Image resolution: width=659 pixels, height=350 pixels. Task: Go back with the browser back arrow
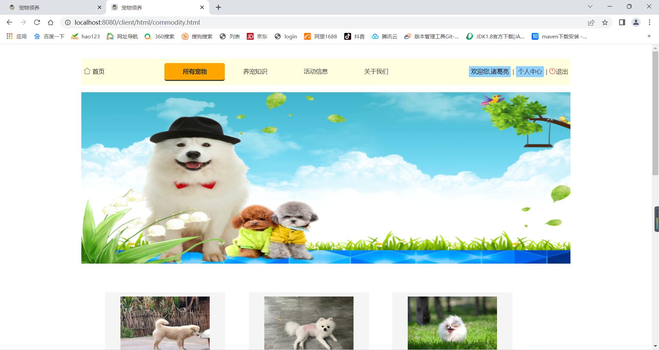point(9,22)
